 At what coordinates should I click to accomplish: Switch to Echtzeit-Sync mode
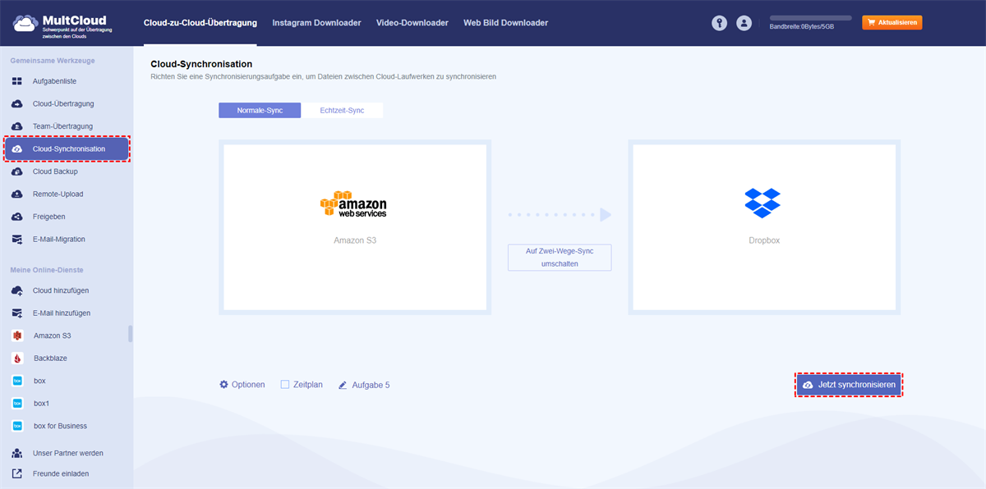pos(343,109)
